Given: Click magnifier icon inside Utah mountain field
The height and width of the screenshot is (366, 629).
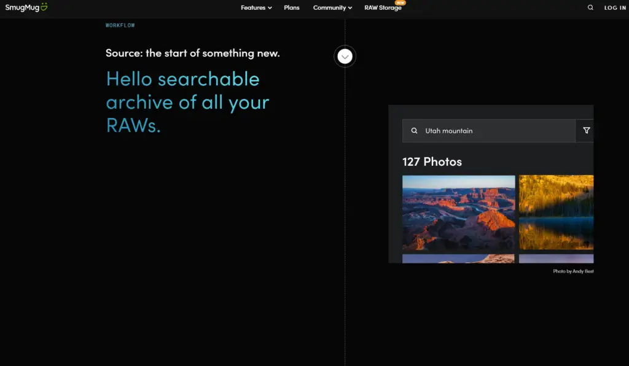Looking at the screenshot, I should (x=414, y=131).
